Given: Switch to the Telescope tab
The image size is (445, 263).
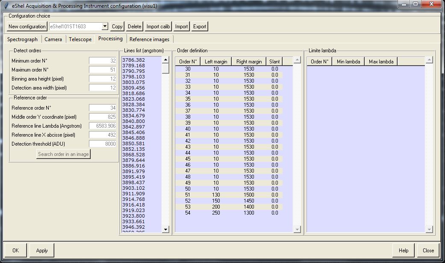Looking at the screenshot, I should [80, 39].
